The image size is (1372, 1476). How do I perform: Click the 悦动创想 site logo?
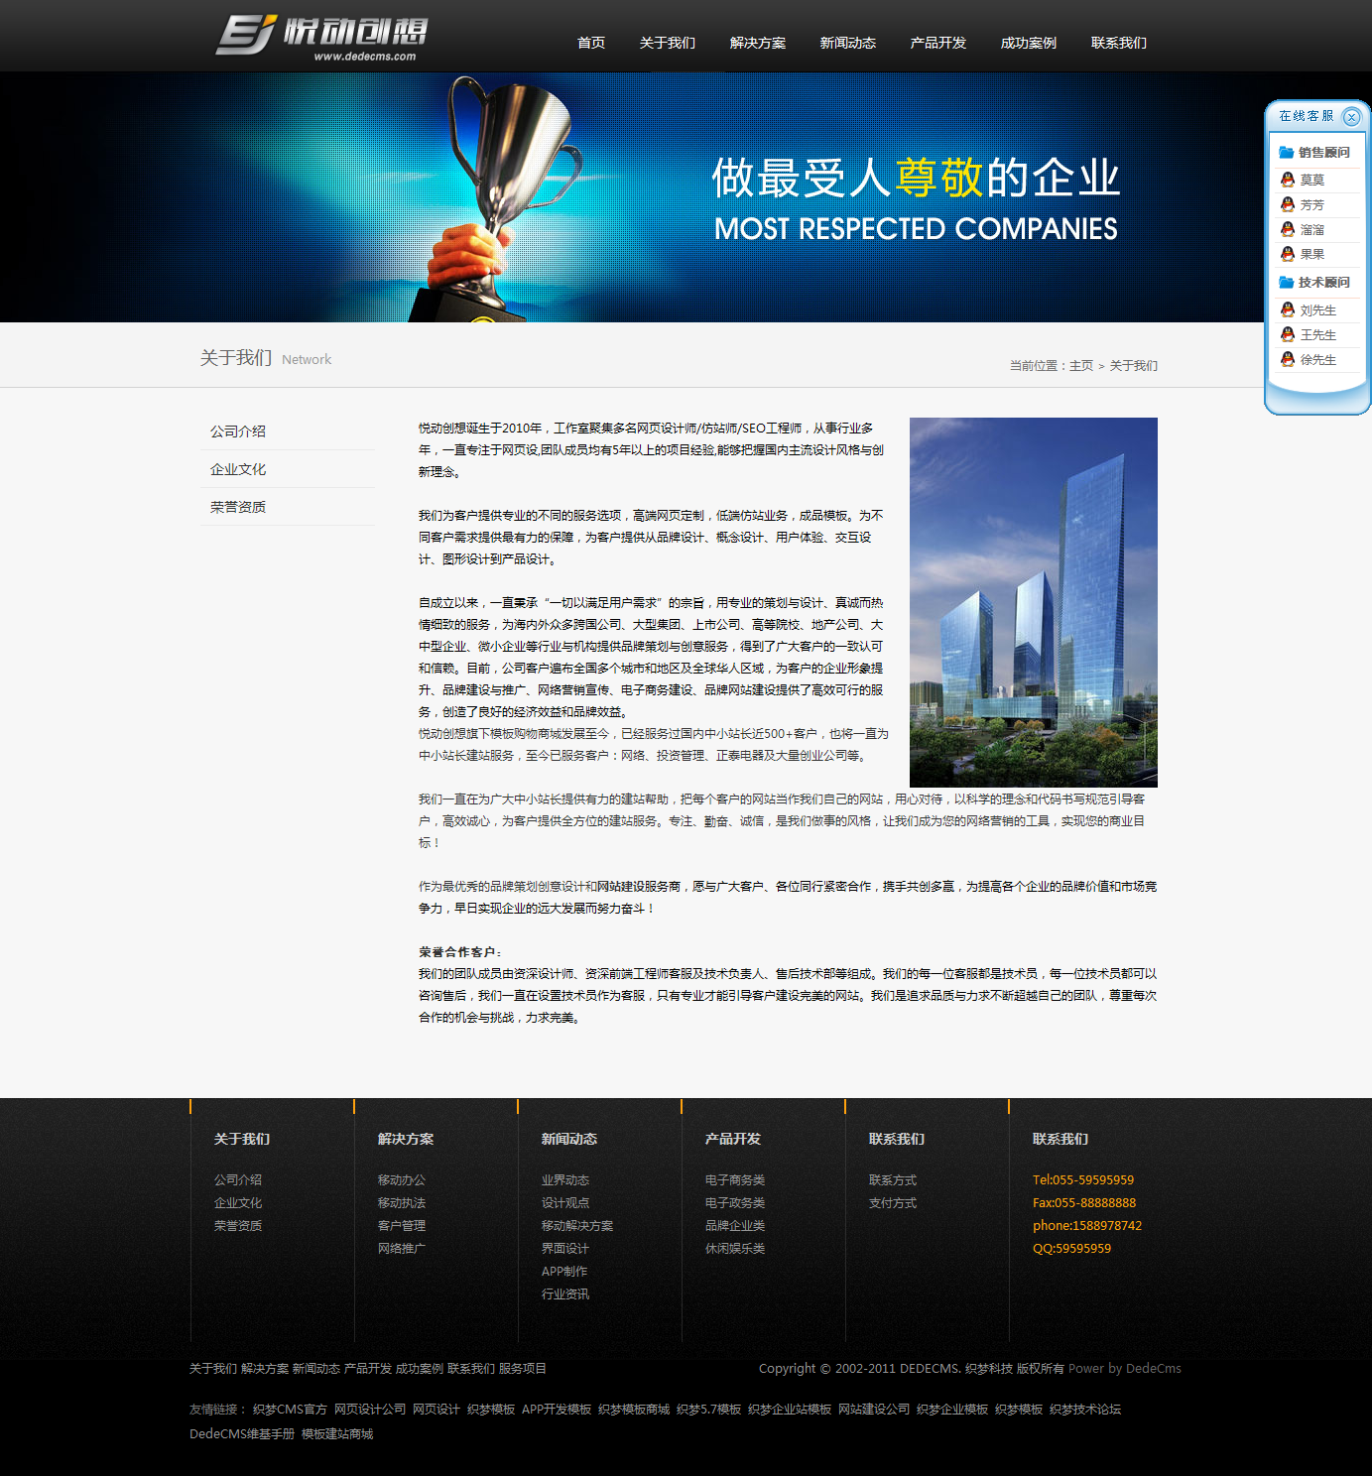tap(321, 37)
